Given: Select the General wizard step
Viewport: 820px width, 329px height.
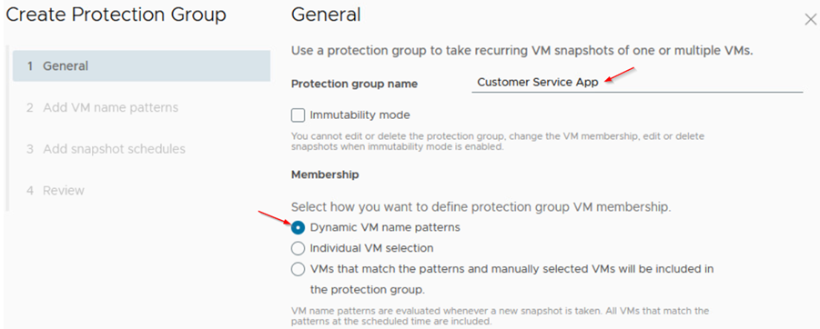Looking at the screenshot, I should coord(141,65).
